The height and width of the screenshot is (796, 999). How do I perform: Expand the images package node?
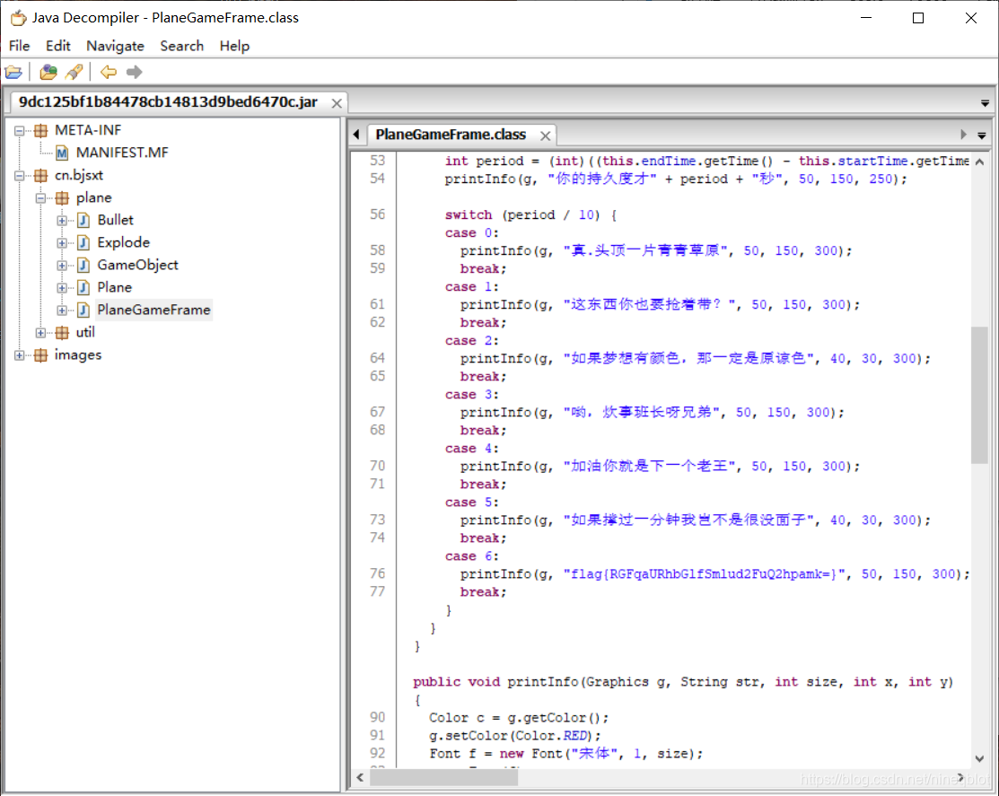pos(20,355)
